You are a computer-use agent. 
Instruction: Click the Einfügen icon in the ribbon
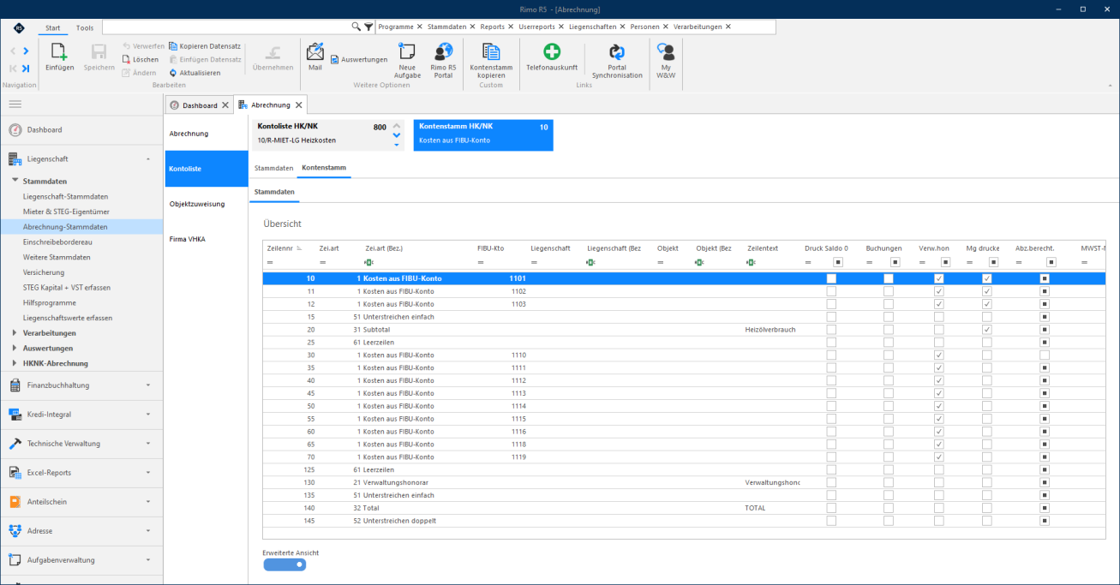(59, 53)
